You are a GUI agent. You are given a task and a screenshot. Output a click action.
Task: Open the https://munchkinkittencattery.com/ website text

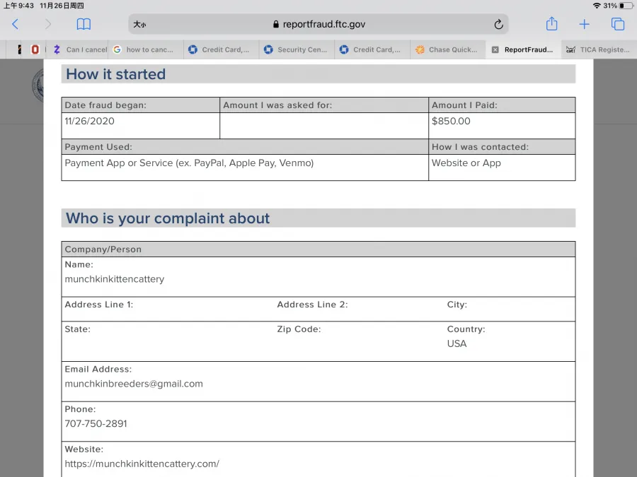[x=142, y=464]
